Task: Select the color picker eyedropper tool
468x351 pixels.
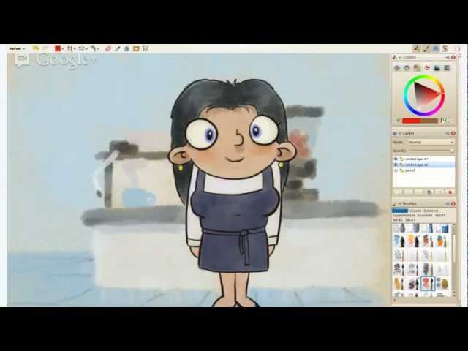Action: click(x=118, y=48)
